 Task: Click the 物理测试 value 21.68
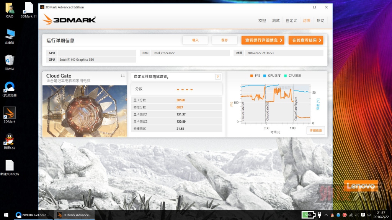click(180, 129)
